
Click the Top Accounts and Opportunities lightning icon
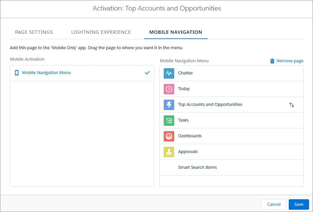point(169,104)
